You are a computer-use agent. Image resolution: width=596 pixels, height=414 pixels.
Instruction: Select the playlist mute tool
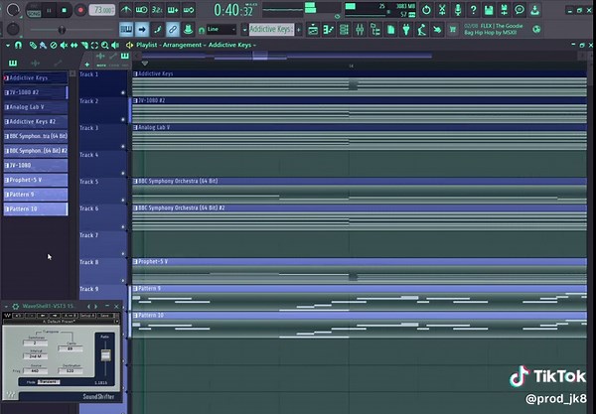[64, 46]
